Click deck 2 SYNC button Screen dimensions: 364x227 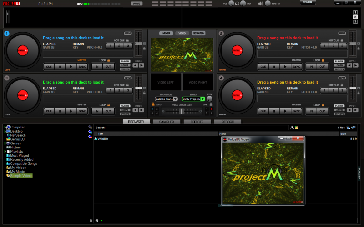(x=297, y=67)
